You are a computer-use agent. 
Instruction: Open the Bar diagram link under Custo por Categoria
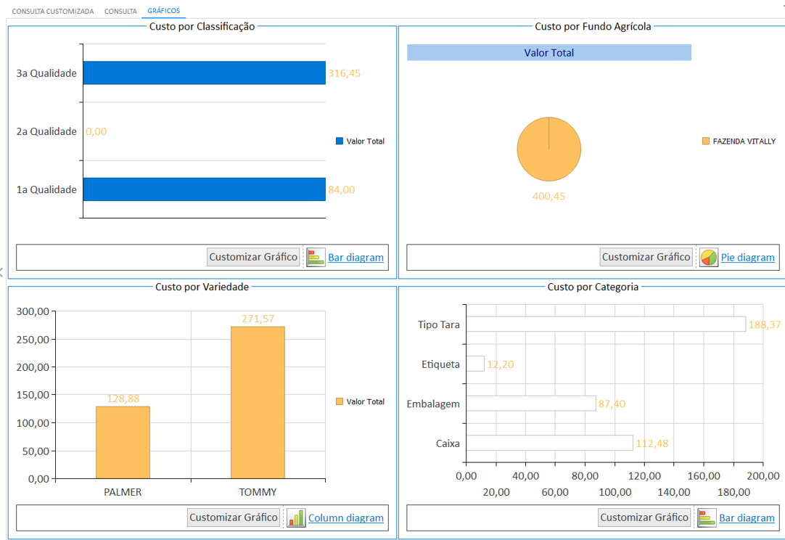coord(747,518)
